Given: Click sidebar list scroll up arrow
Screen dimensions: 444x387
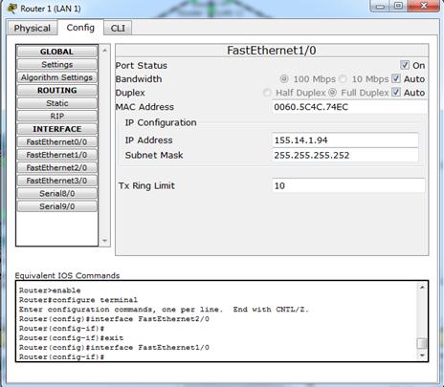Looking at the screenshot, I should tap(104, 51).
